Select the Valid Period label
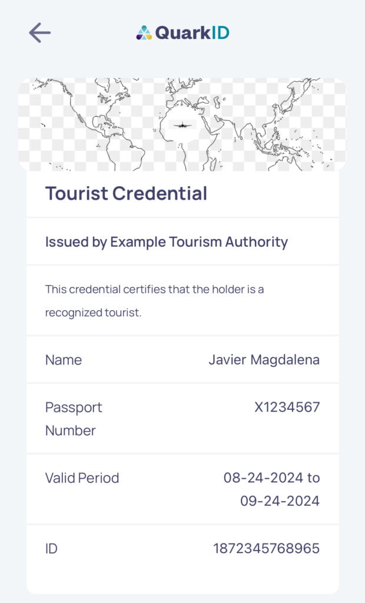The width and height of the screenshot is (365, 603). (x=82, y=478)
